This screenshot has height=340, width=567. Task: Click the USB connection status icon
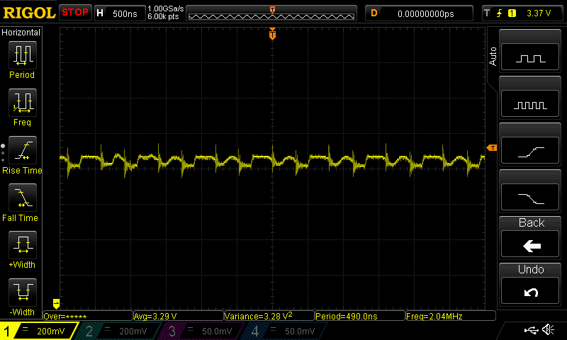click(531, 330)
